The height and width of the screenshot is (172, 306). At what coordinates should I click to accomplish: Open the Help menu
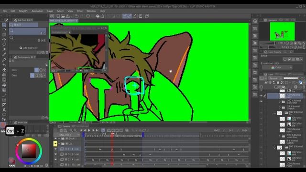pyautogui.click(x=102, y=11)
